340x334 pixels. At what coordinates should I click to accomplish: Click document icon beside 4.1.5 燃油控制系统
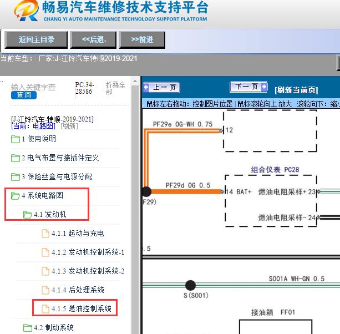(x=45, y=309)
